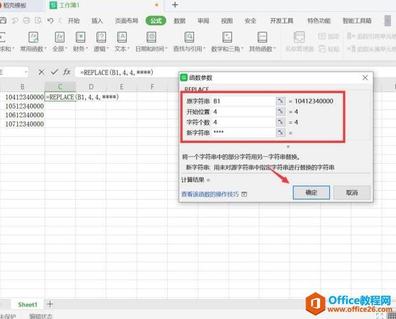The width and height of the screenshot is (396, 319).
Task: Close the 函数参数 dialog
Action: (x=365, y=78)
